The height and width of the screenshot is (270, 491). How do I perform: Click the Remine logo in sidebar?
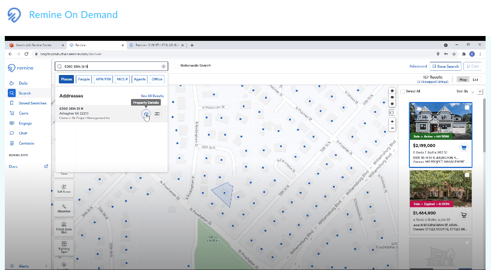pos(20,68)
